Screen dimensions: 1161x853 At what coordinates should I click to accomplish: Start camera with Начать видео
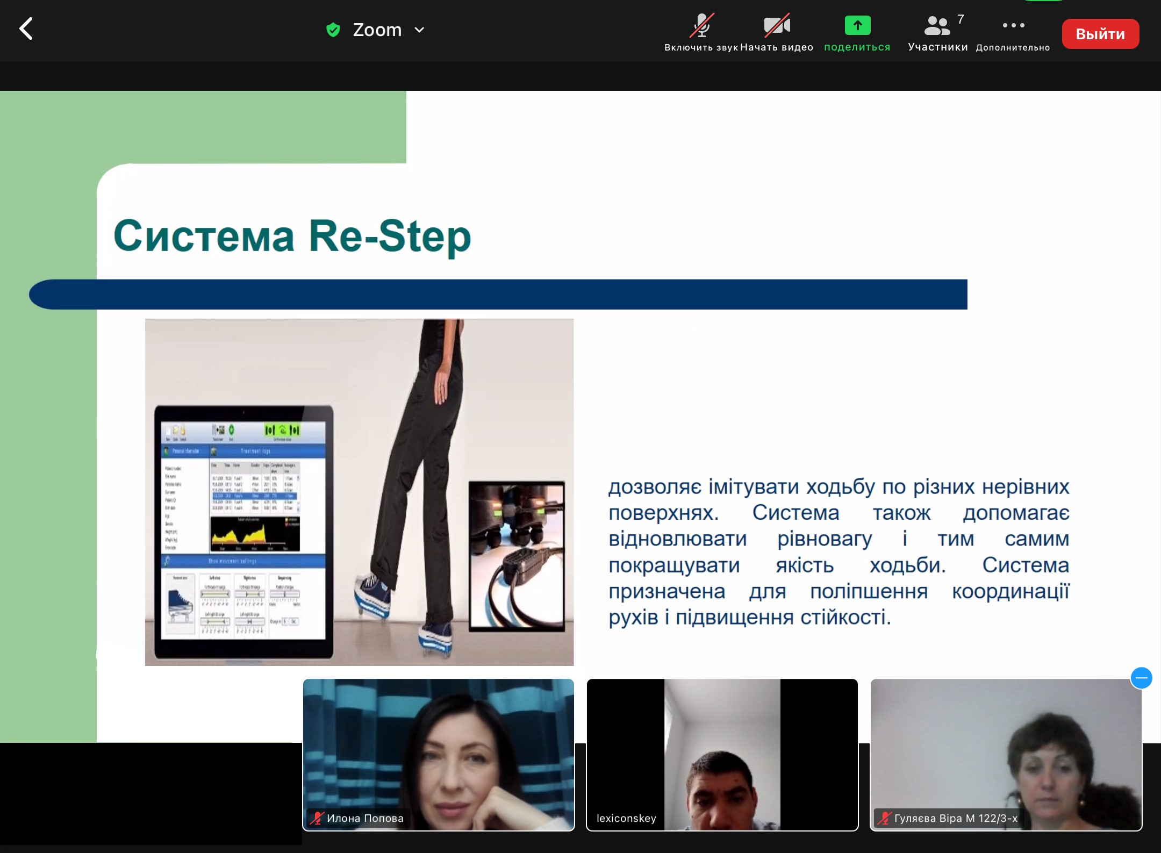(x=777, y=32)
